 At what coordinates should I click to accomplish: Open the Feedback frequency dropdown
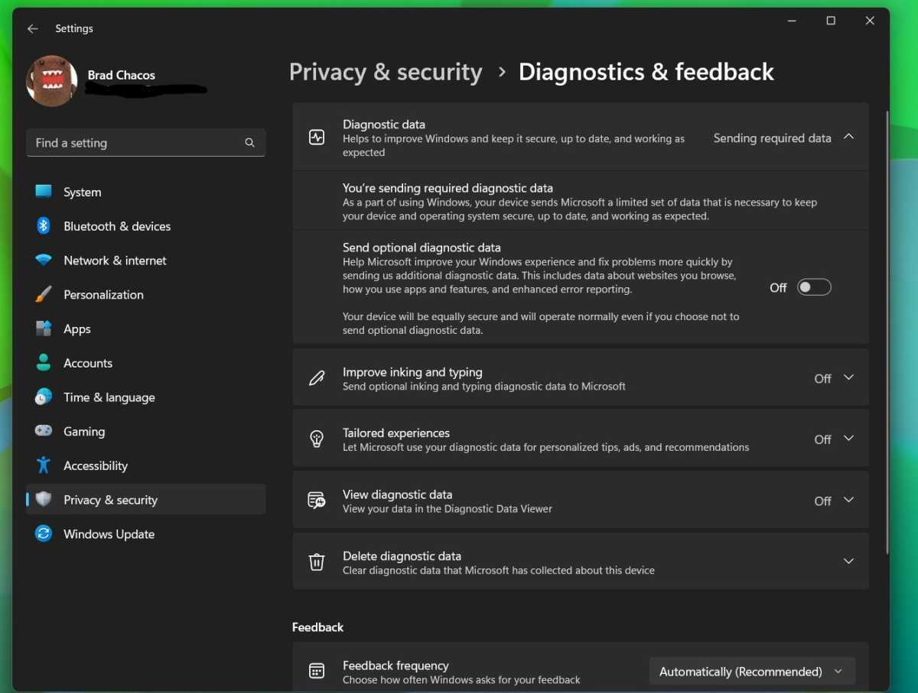(x=751, y=671)
